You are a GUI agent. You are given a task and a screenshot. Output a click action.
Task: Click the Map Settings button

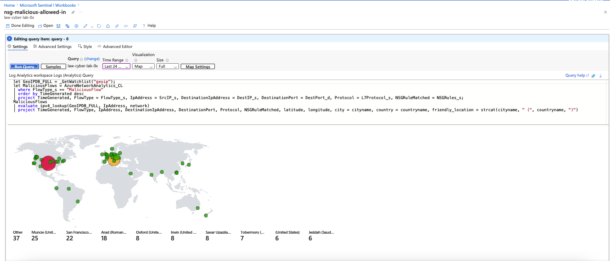click(x=198, y=66)
